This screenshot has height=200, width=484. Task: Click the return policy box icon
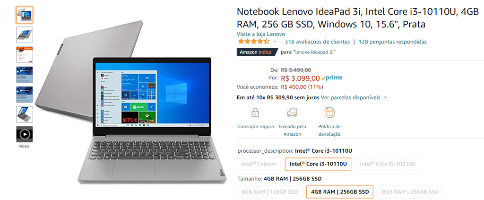pos(329,113)
